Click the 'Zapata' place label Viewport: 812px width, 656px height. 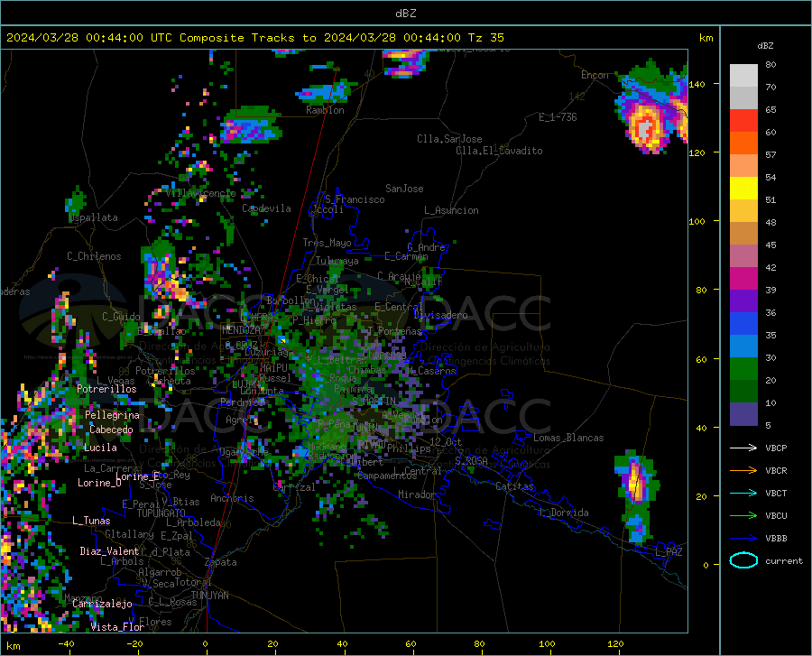click(221, 562)
